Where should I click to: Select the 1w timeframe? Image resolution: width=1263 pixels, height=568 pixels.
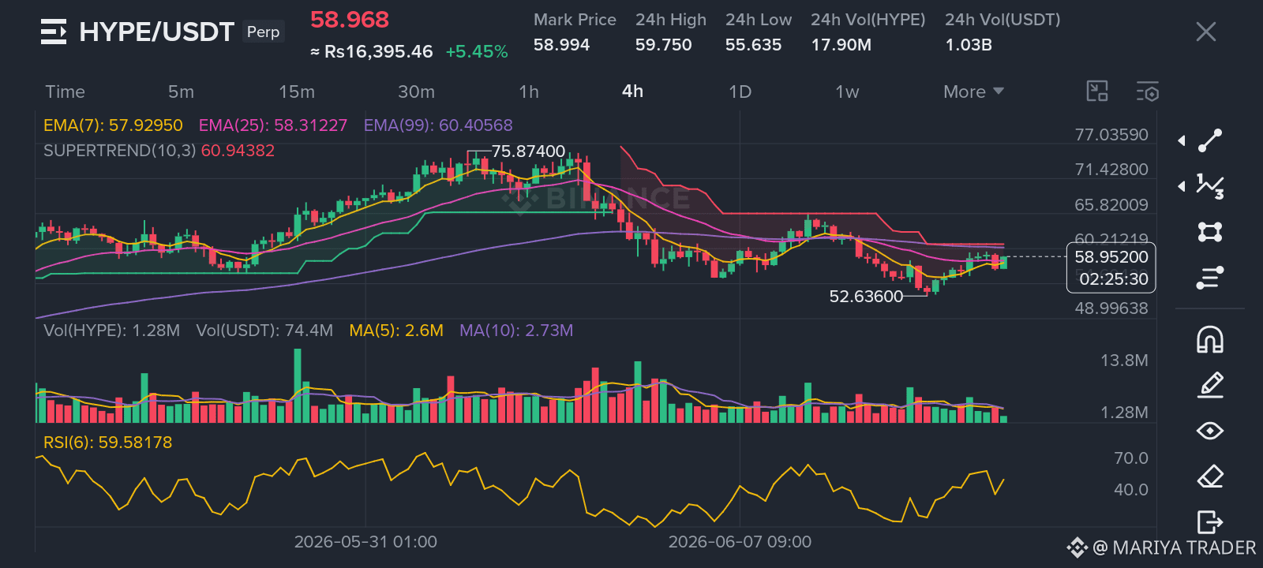(847, 92)
